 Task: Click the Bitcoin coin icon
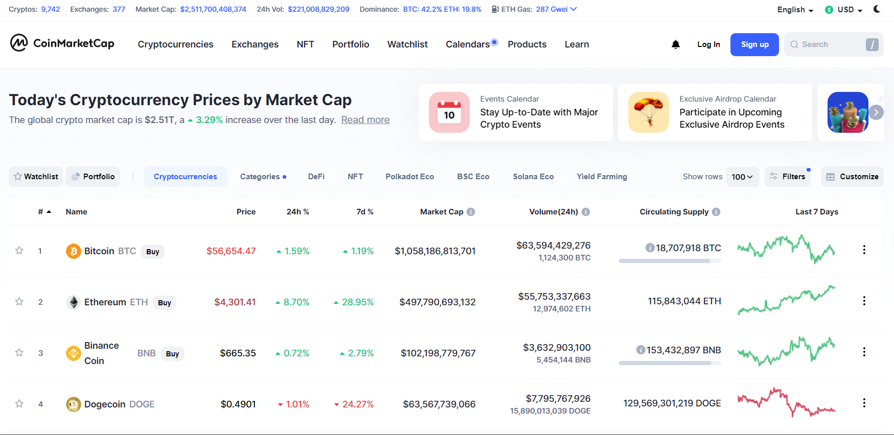tap(74, 251)
